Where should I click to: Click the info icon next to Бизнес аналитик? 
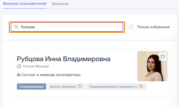tap(80, 86)
